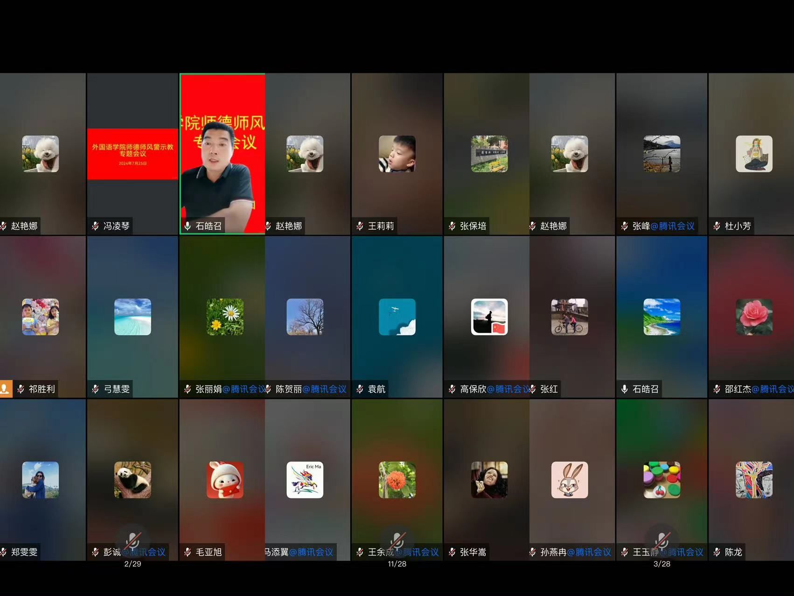Click the panda avatar of 彭诚

[x=132, y=480]
